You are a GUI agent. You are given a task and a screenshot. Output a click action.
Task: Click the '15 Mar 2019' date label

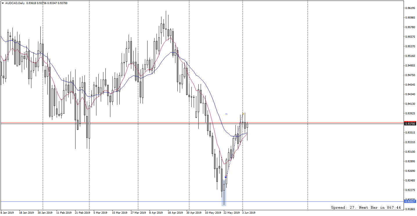[x=119, y=213]
